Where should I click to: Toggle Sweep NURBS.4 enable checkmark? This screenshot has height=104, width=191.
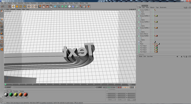(x=153, y=10)
